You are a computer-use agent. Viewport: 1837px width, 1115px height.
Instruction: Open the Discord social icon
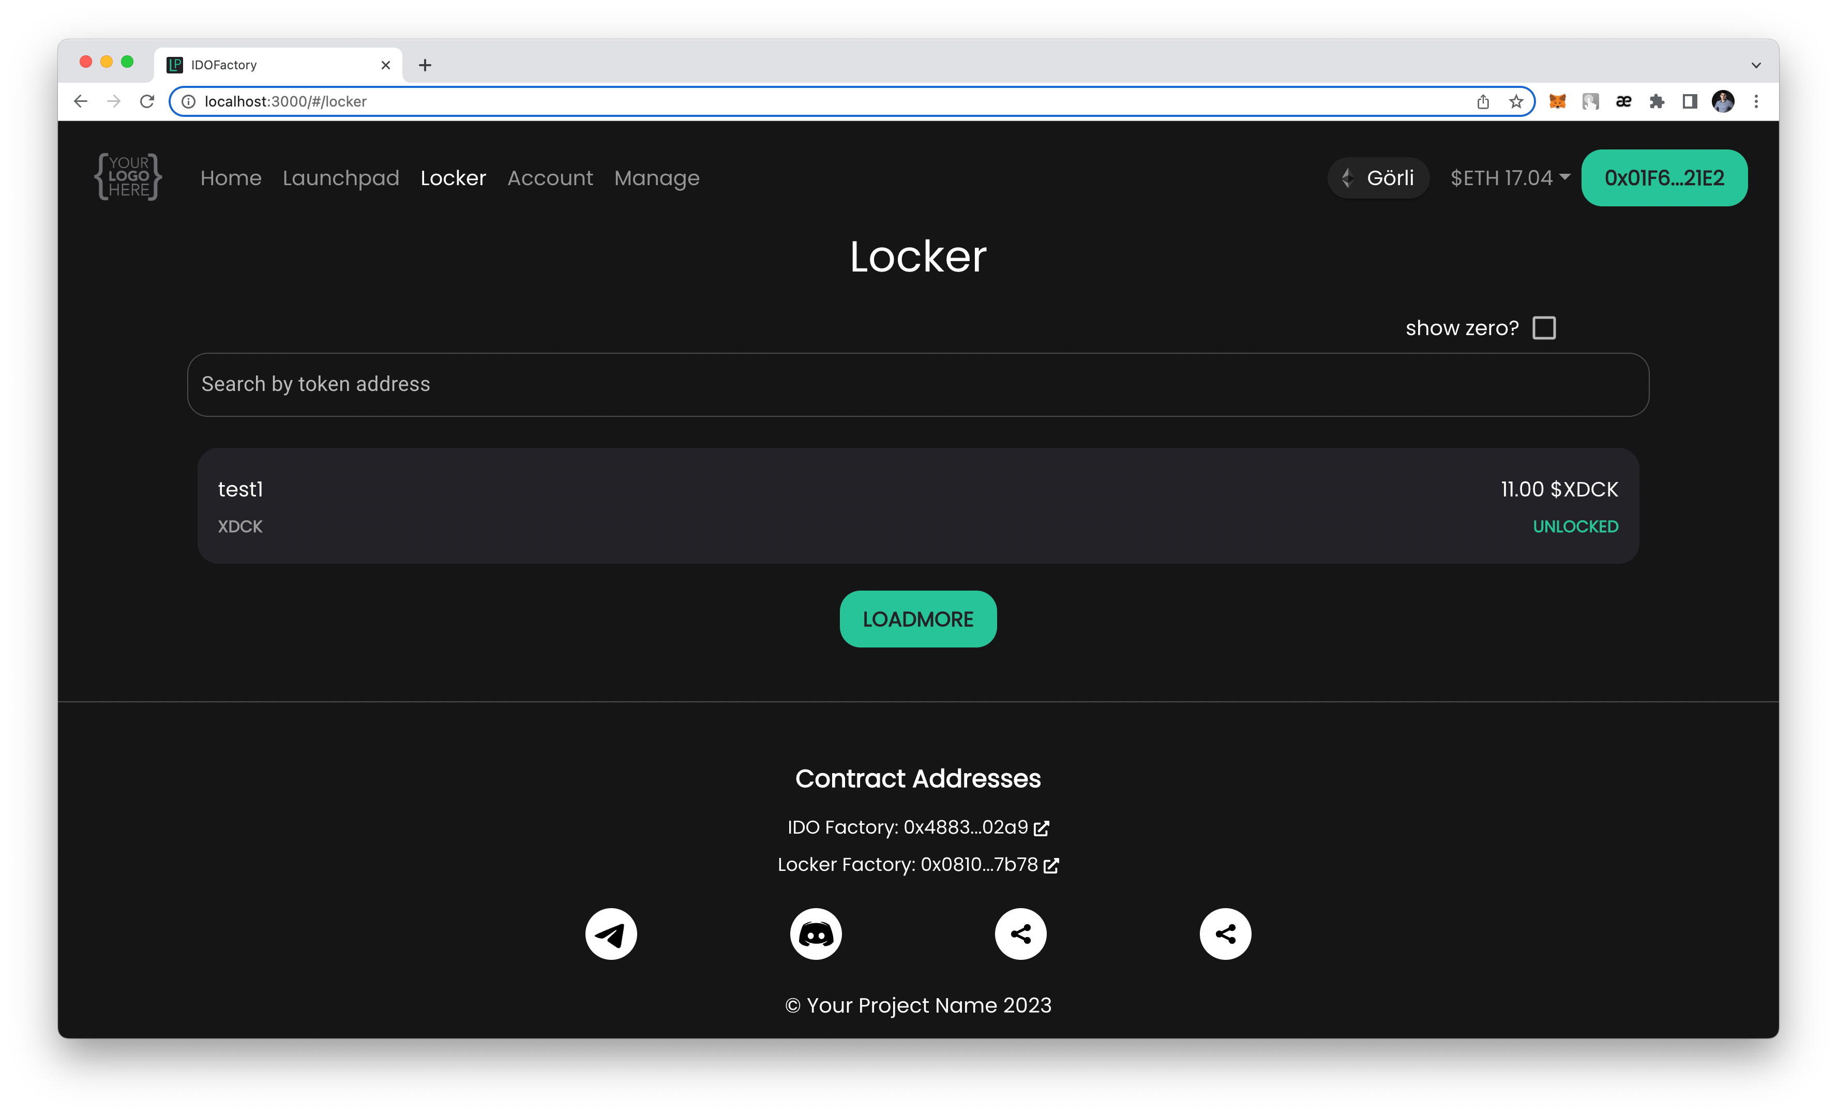(x=816, y=933)
